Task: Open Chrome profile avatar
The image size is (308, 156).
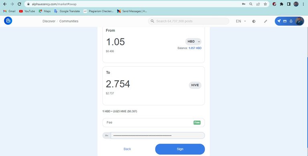Action: coord(296,4)
